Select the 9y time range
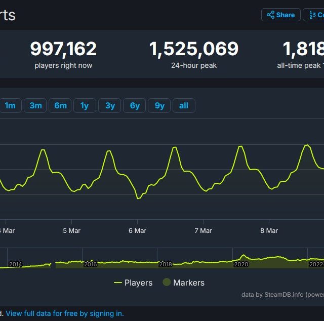 tap(159, 105)
